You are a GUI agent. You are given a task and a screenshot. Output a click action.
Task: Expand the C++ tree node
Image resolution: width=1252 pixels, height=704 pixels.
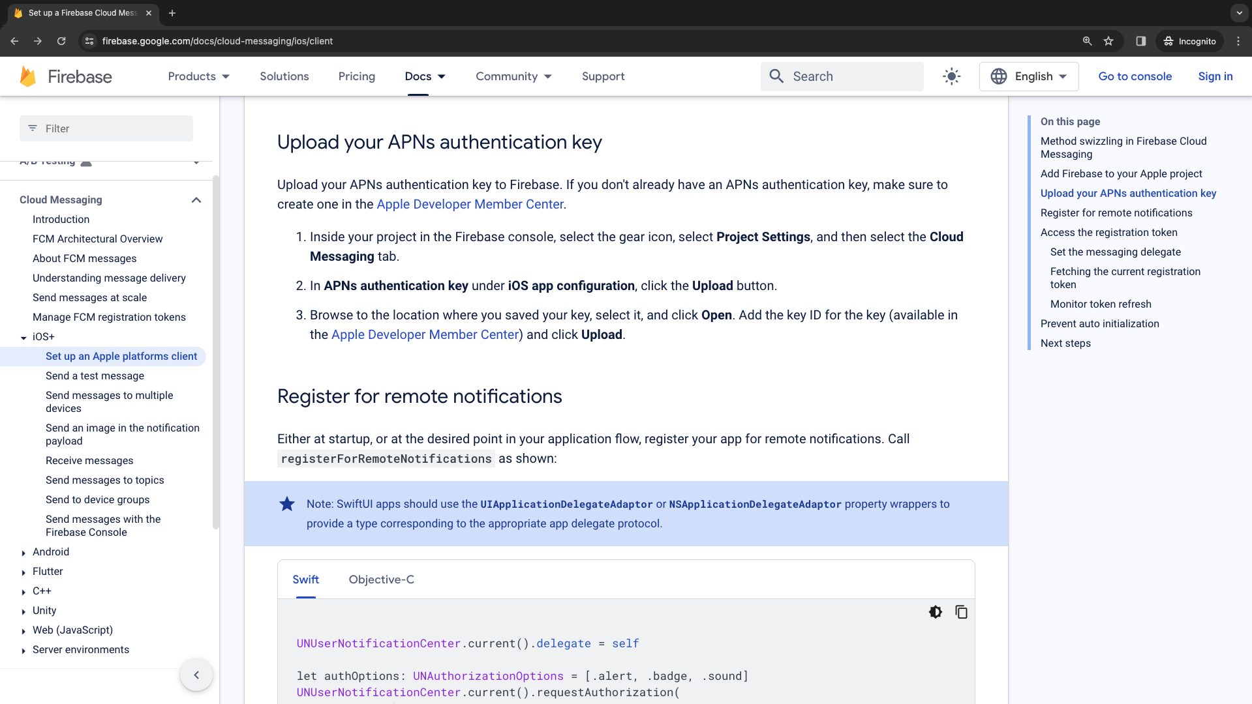(x=23, y=592)
